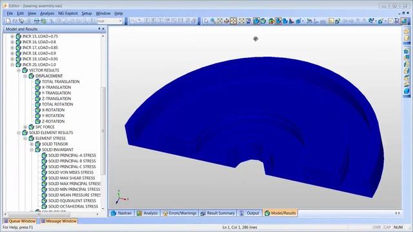Viewport: 413px width, 232px height.
Task: Switch to the Nastran tab
Action: pos(121,213)
